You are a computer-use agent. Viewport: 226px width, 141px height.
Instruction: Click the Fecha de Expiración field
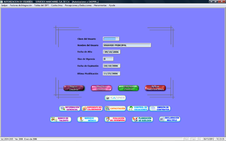112,66
